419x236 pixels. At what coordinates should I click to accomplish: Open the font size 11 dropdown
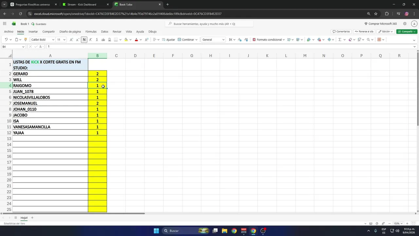coord(64,40)
